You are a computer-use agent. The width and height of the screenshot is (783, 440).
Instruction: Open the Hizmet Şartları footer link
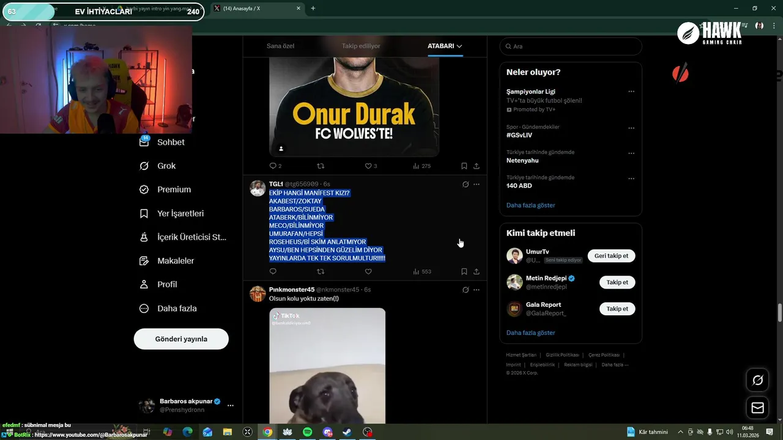[521, 355]
